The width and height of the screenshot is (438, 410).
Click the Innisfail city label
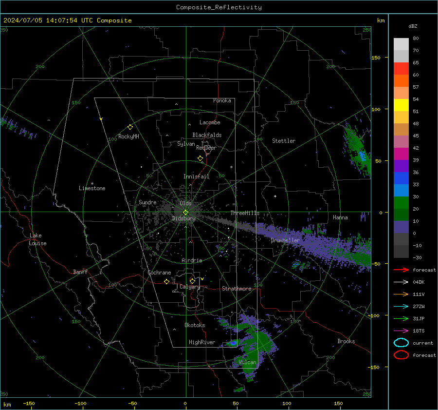pos(197,176)
